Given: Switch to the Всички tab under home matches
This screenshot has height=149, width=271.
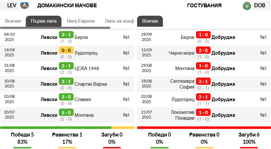Looking at the screenshot, I should click(x=13, y=21).
